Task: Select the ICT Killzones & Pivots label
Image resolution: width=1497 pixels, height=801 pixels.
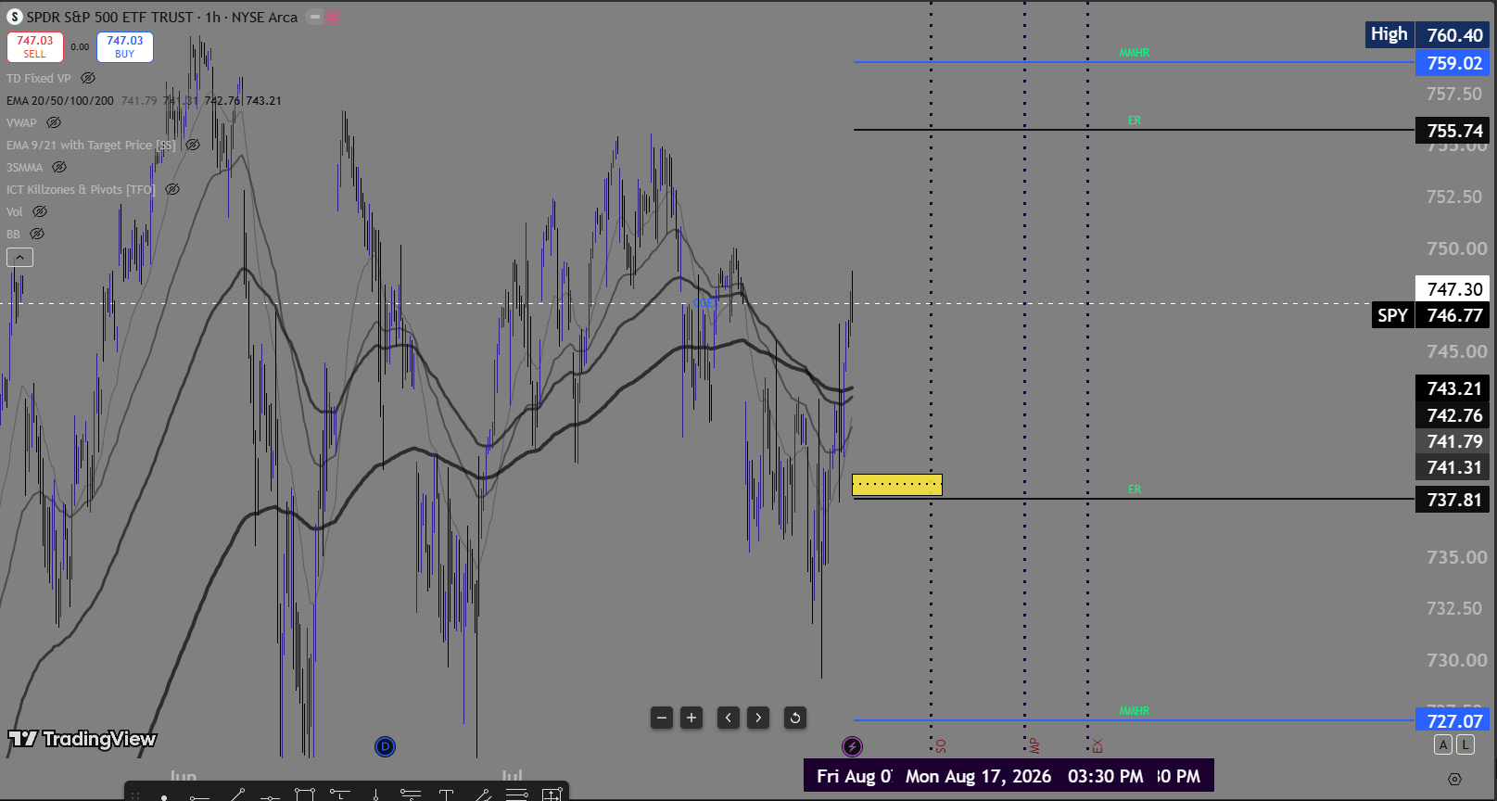Action: click(81, 189)
